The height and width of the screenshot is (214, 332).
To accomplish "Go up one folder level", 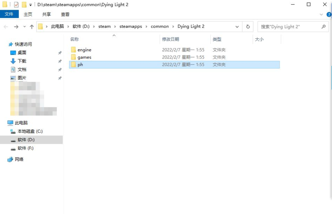I will pyautogui.click(x=32, y=27).
